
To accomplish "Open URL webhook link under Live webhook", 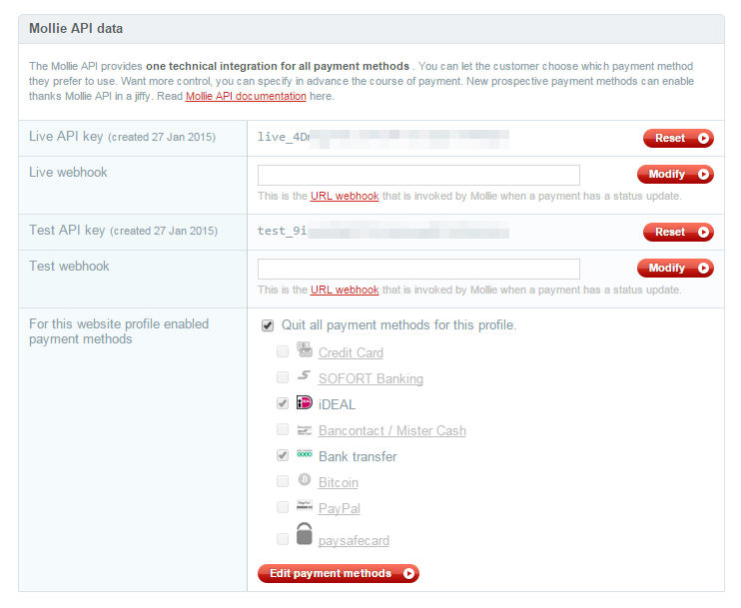I will pos(345,196).
